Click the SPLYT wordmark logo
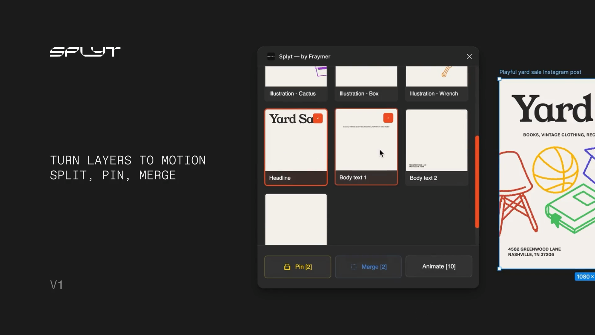This screenshot has width=595, height=335. click(85, 51)
